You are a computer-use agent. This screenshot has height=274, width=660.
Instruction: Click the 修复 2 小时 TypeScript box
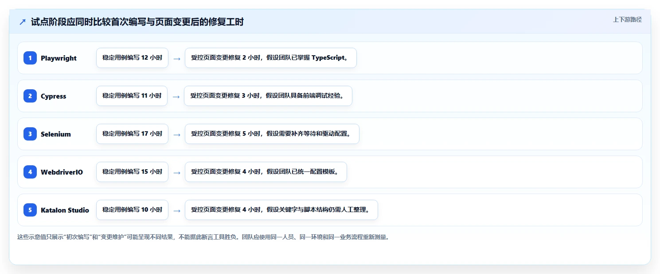pos(271,58)
